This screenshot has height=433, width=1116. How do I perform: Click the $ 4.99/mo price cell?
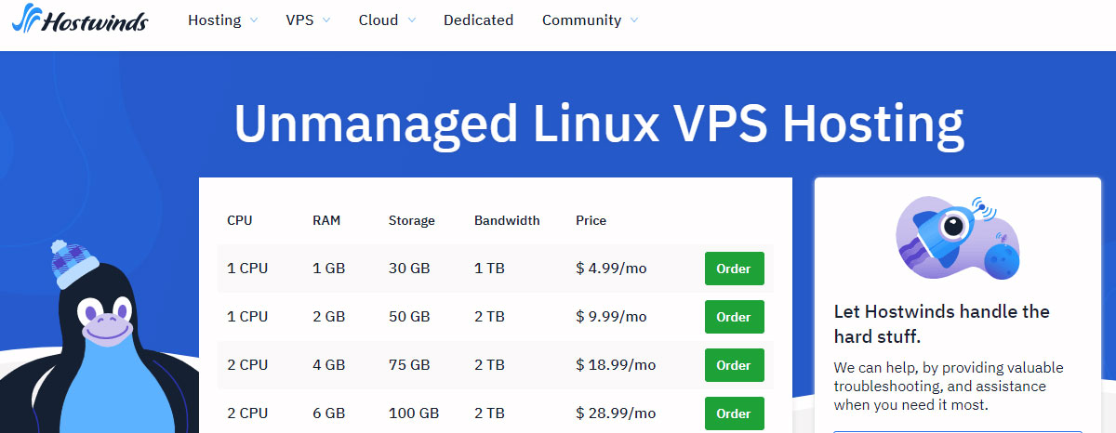(611, 269)
